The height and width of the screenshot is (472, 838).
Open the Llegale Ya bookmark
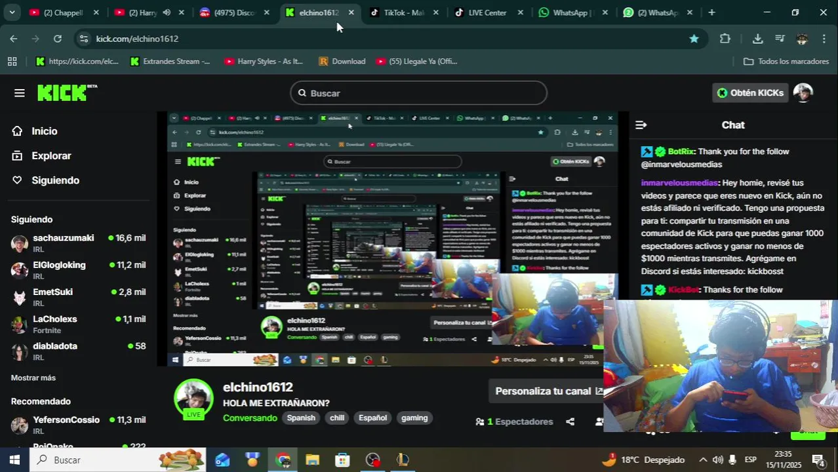pyautogui.click(x=417, y=61)
